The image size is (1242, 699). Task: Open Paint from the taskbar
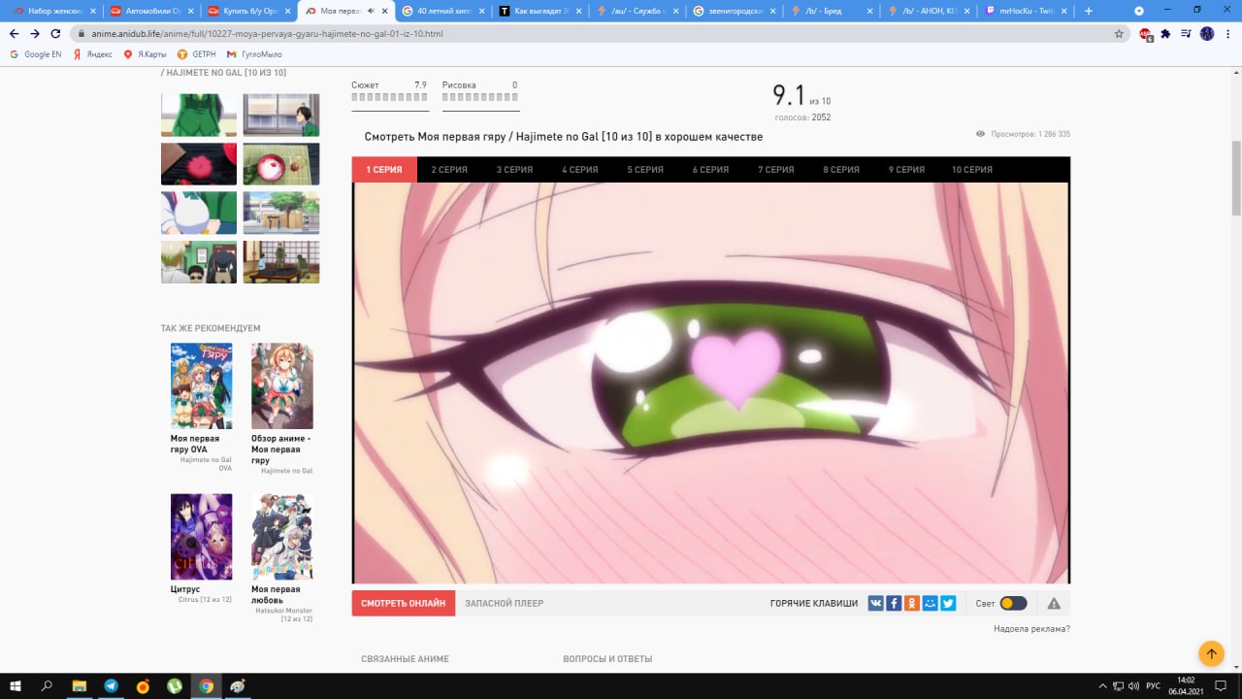[x=238, y=685]
